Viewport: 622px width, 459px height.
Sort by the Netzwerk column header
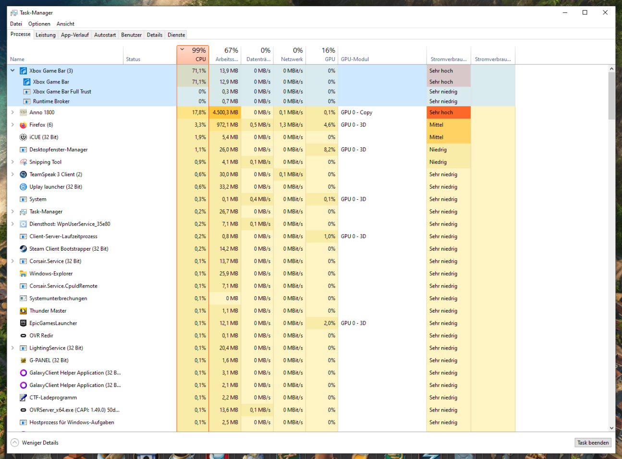tap(290, 55)
